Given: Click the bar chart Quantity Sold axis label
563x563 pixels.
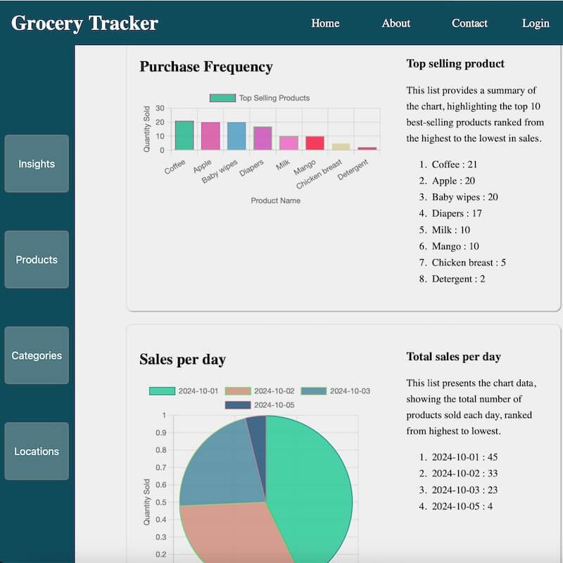Looking at the screenshot, I should coord(146,129).
